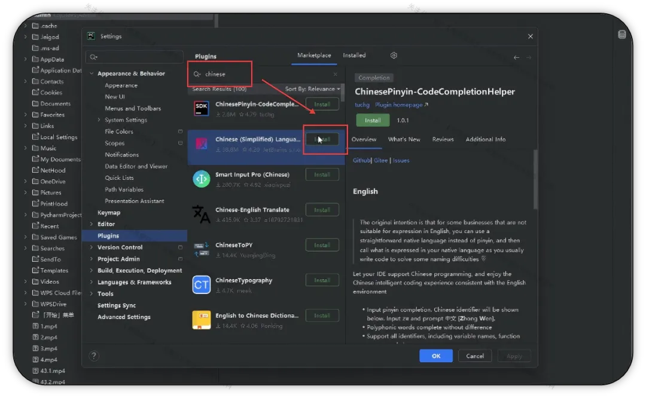This screenshot has height=398, width=646.
Task: Click the Project: Admin marker icon
Action: coord(180,259)
